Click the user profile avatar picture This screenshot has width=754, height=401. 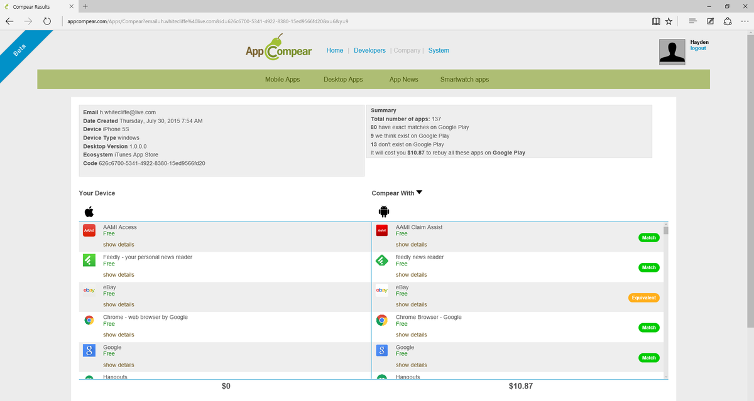coord(672,52)
